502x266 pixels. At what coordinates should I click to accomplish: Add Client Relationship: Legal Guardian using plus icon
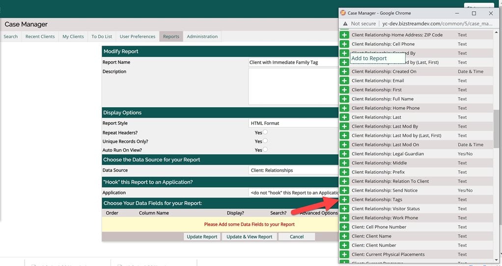coord(344,154)
